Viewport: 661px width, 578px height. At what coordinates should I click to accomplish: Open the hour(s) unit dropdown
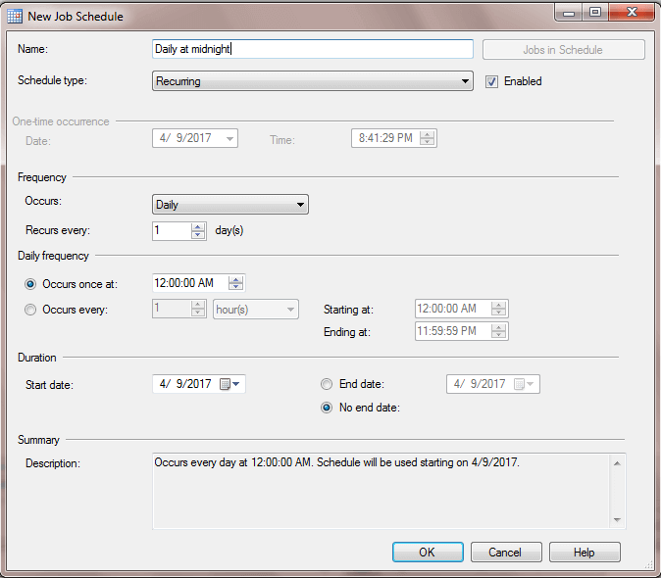tap(256, 310)
